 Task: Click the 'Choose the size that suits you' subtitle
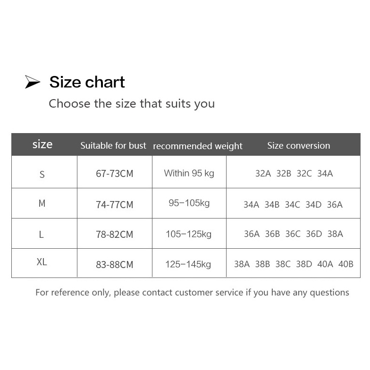[132, 103]
